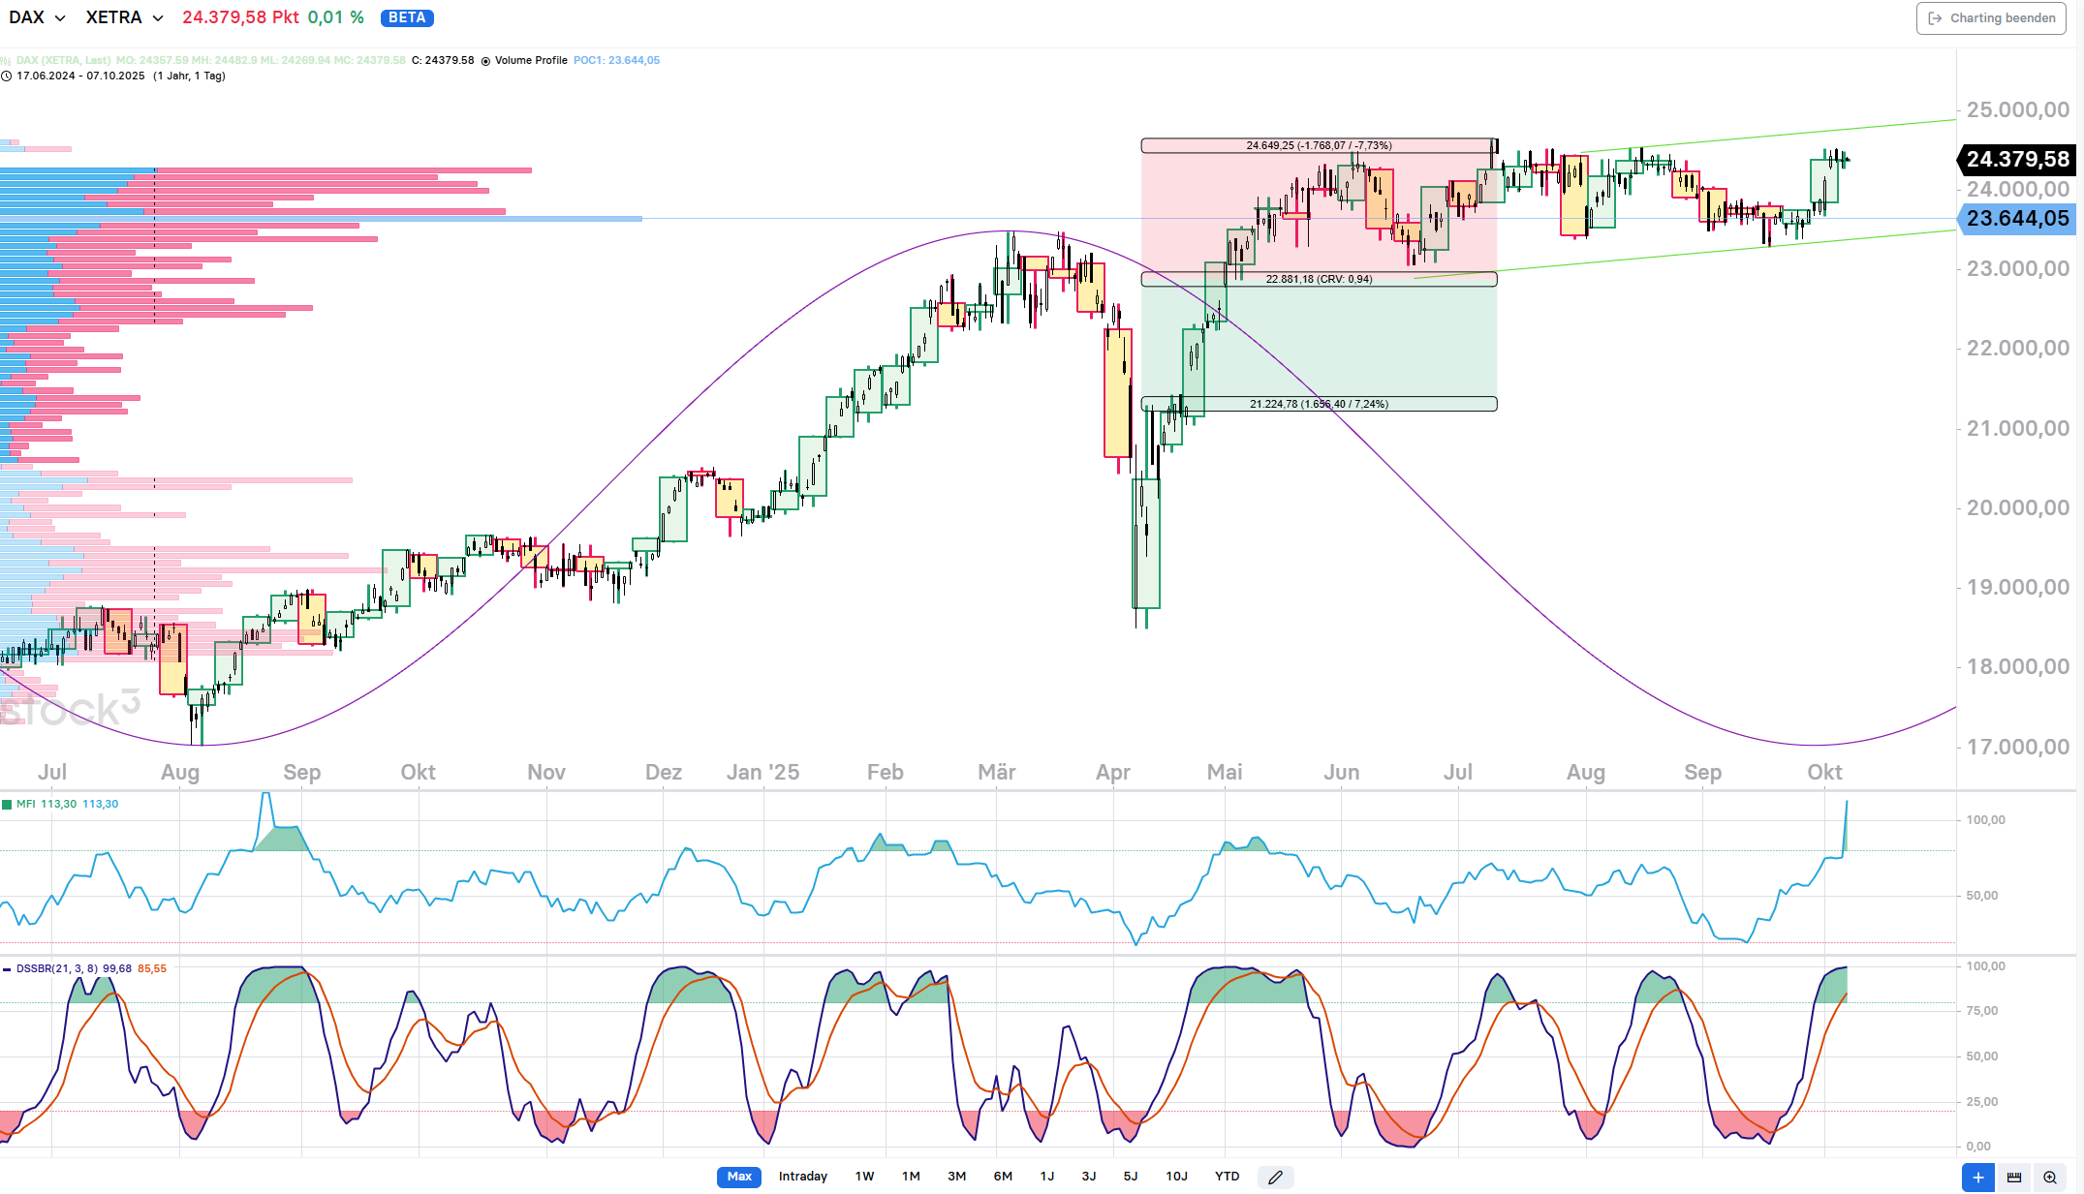Click the pencil edit timeframe icon

point(1275,1177)
